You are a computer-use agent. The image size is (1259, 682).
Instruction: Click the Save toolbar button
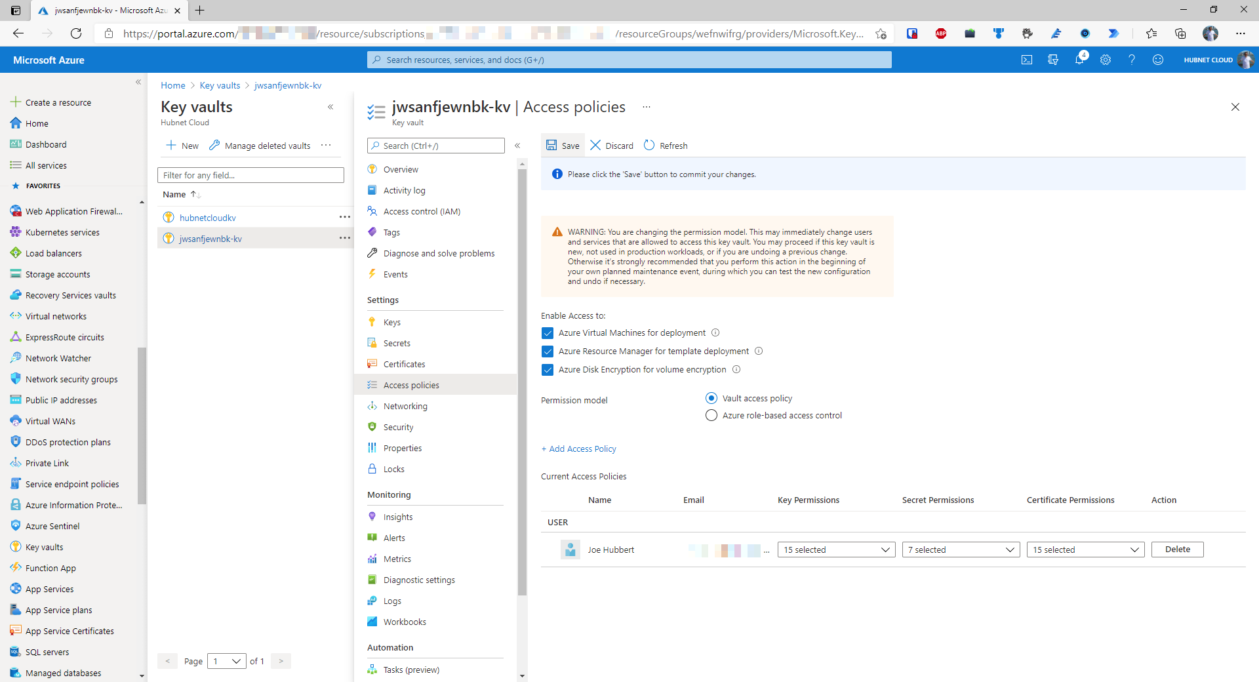(563, 146)
